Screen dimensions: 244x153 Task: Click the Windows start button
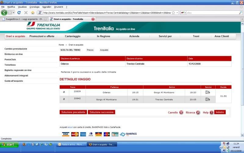click(9, 144)
